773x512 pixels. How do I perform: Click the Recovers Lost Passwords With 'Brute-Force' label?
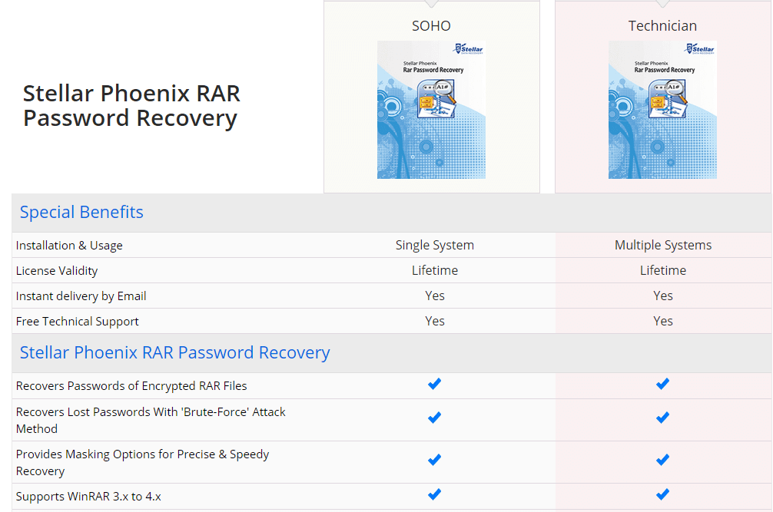pyautogui.click(x=151, y=421)
